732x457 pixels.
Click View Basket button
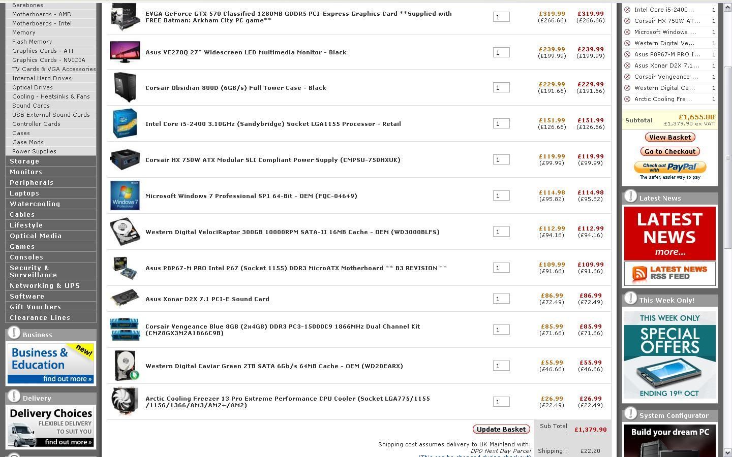[670, 137]
